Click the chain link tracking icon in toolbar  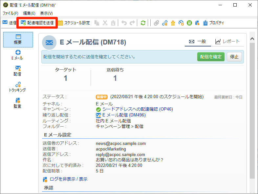pos(165,23)
